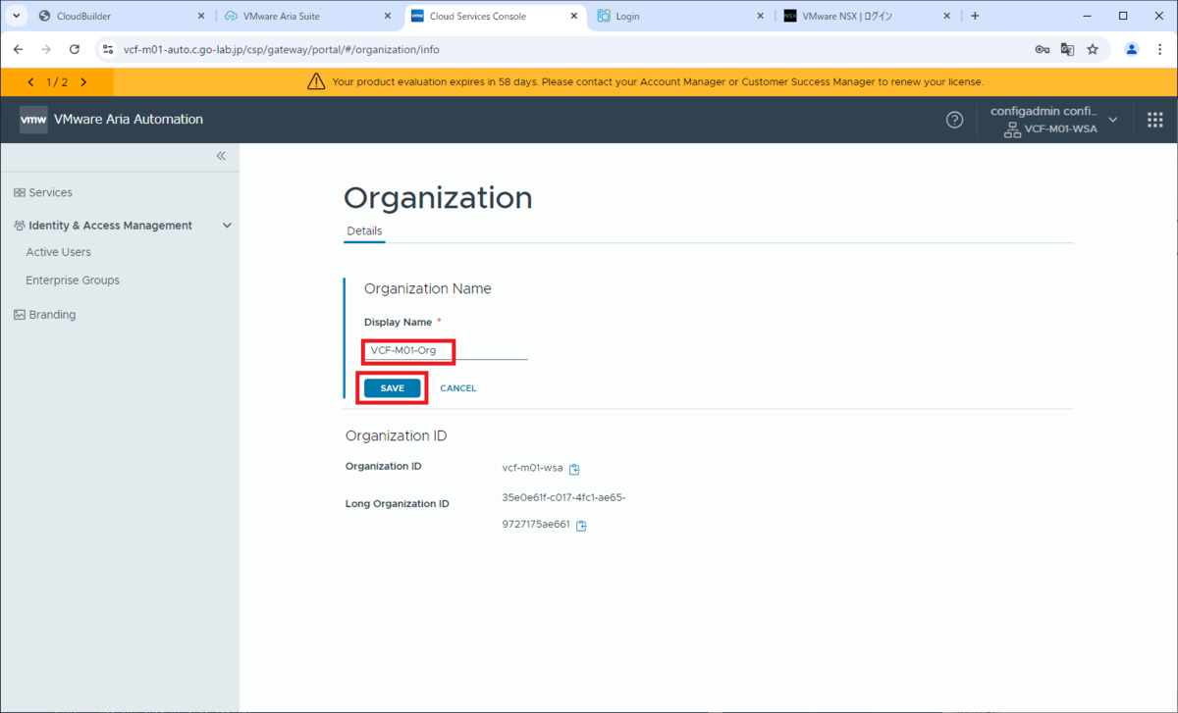Switch to the VMware NSX tab
The width and height of the screenshot is (1178, 713).
(x=868, y=16)
